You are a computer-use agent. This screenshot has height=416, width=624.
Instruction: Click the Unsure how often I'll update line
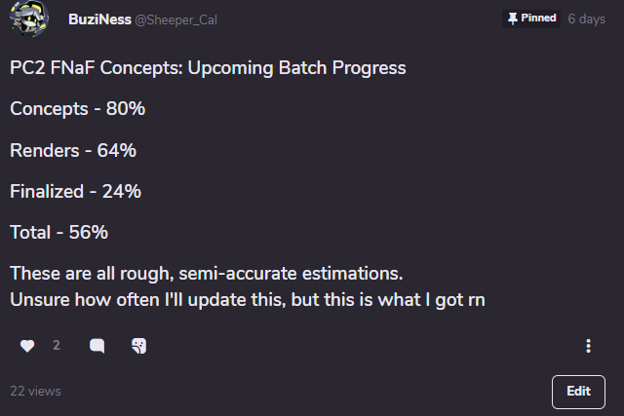point(248,300)
